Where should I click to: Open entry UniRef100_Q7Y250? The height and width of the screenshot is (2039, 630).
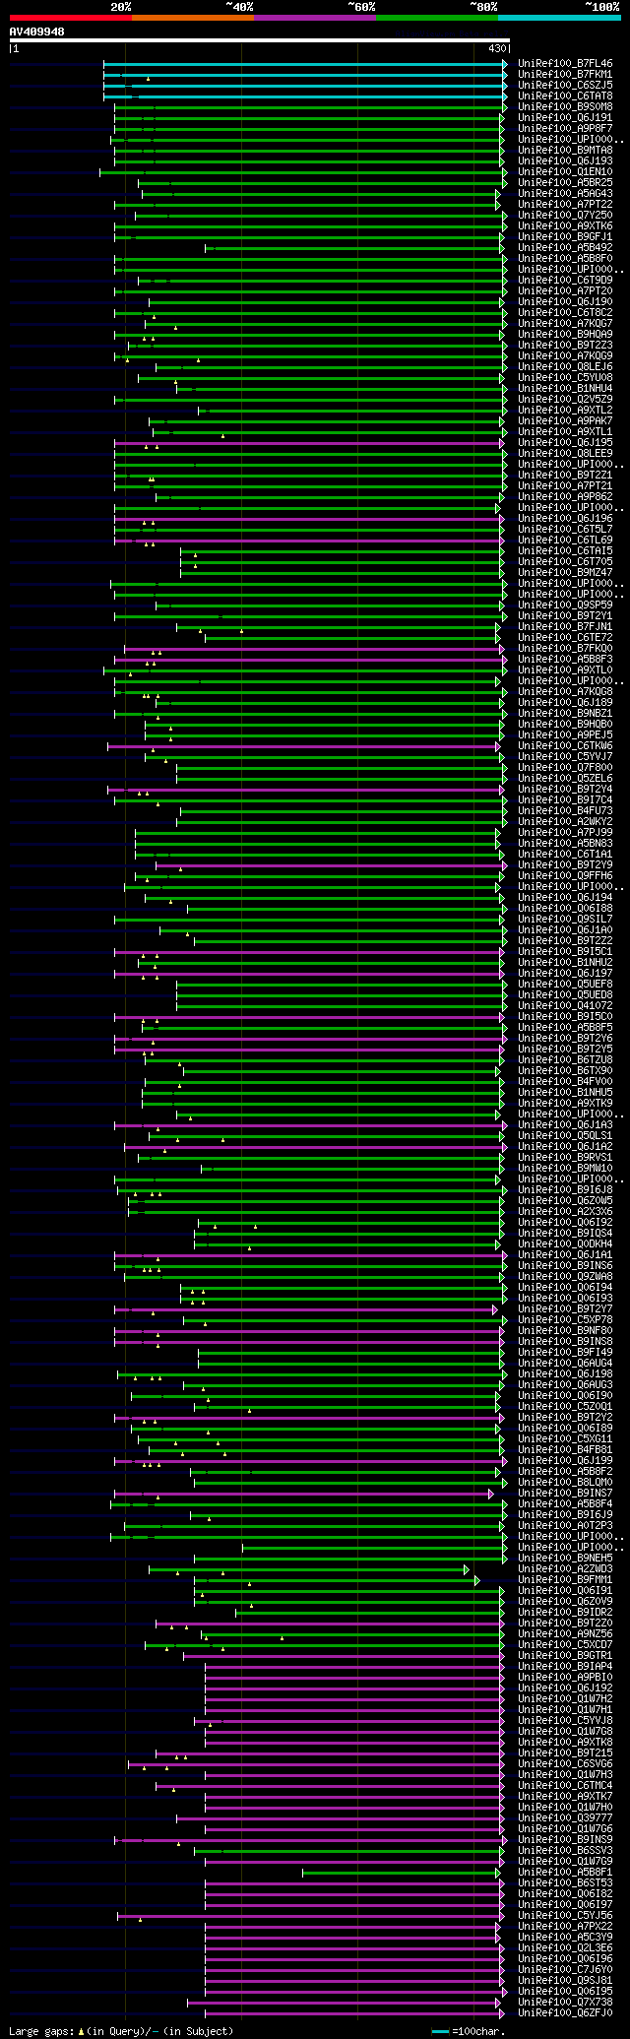pos(565,216)
